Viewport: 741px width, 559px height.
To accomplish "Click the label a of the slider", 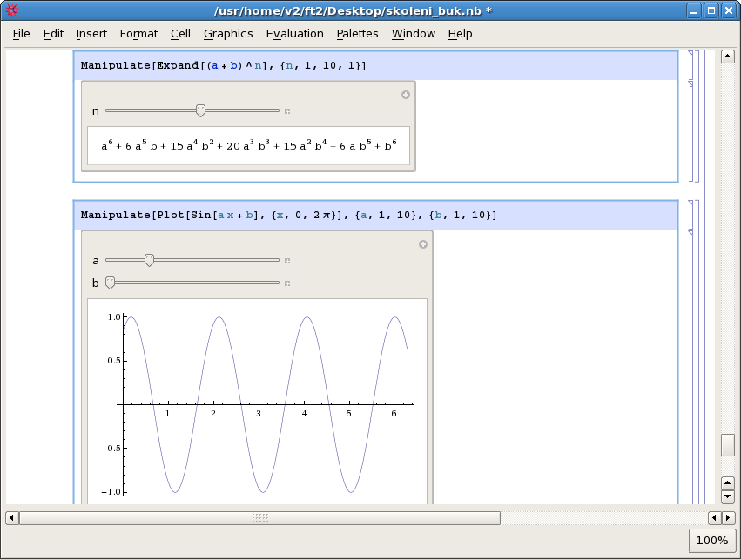I will coord(96,261).
